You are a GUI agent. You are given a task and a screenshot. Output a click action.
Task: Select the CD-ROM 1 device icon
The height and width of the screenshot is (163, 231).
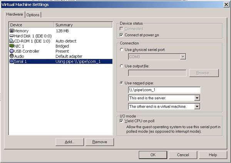(12, 41)
